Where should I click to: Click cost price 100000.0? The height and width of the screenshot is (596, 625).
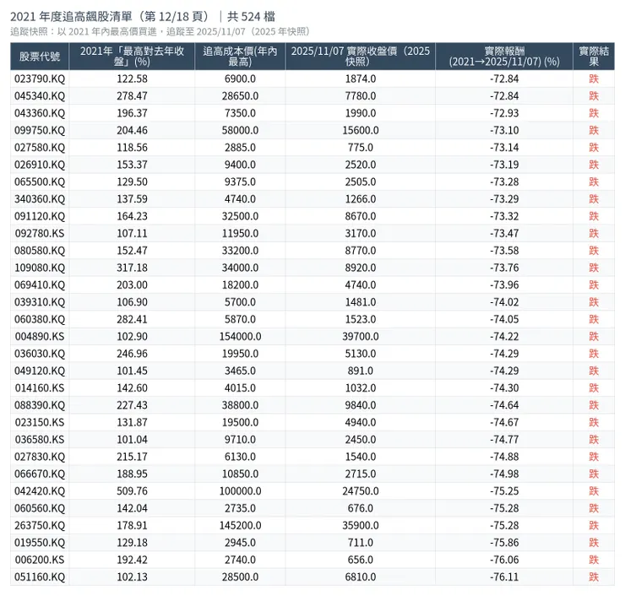pyautogui.click(x=240, y=491)
